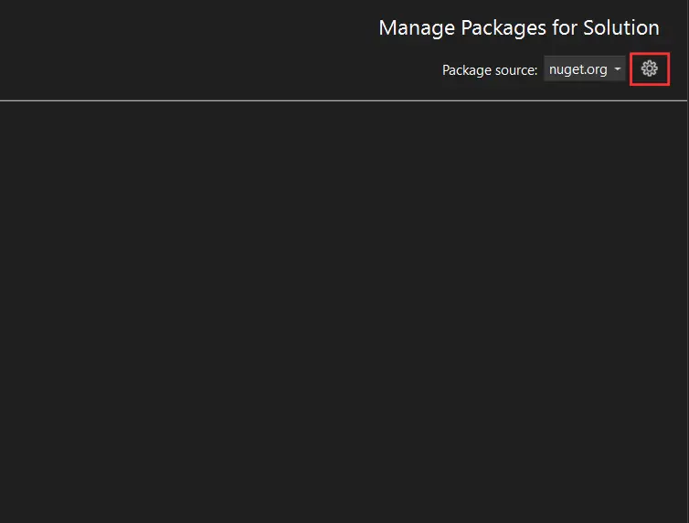Click the word "Solution" in the heading
The height and width of the screenshot is (523, 689).
(x=620, y=27)
